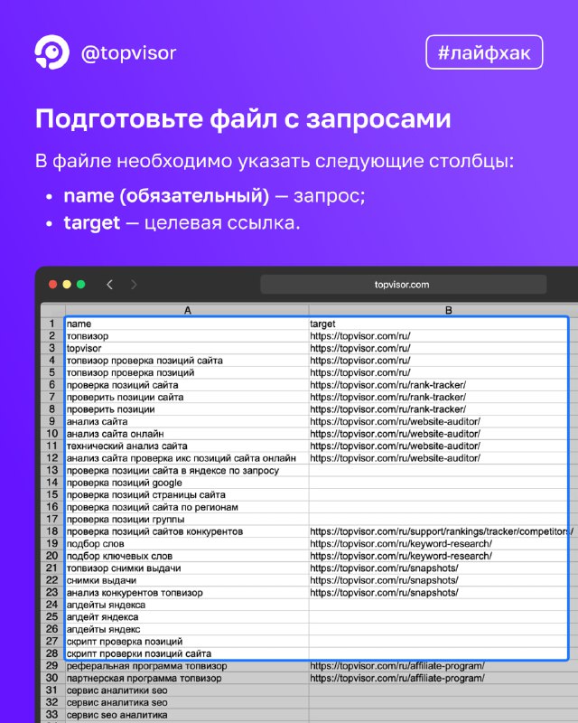This screenshot has height=723, width=578.
Task: Select 'апдейты яндекс' cell in row 26
Action: [x=187, y=629]
